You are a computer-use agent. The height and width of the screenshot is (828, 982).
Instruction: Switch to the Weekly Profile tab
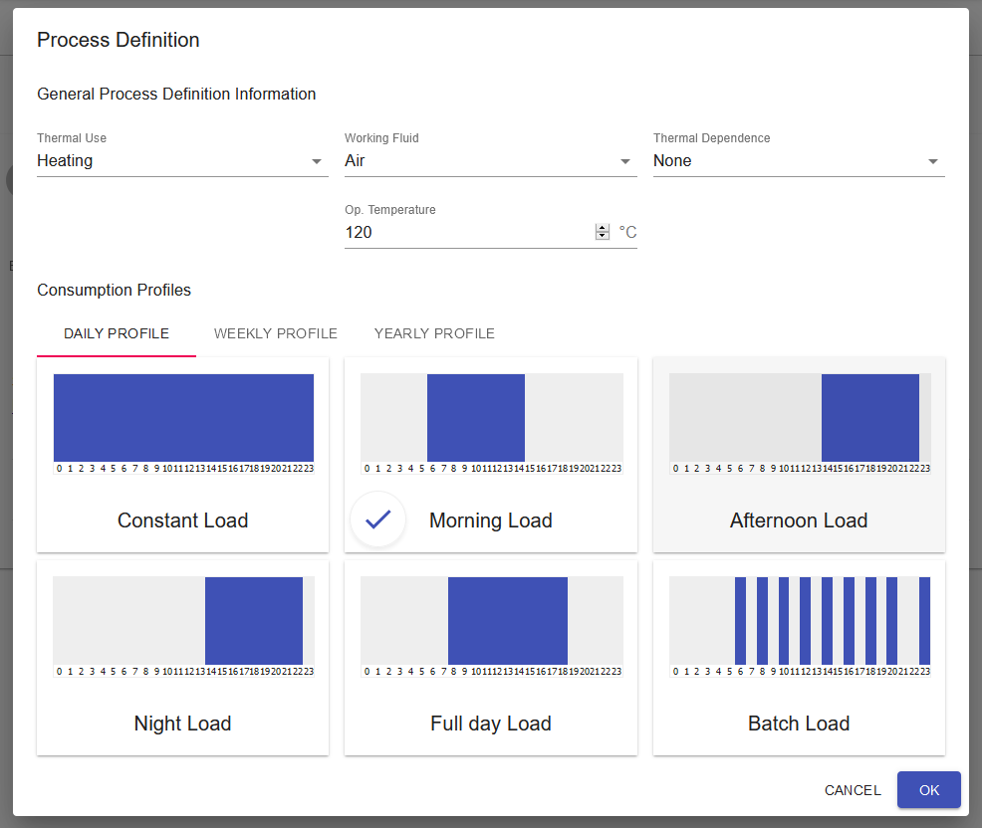(276, 333)
